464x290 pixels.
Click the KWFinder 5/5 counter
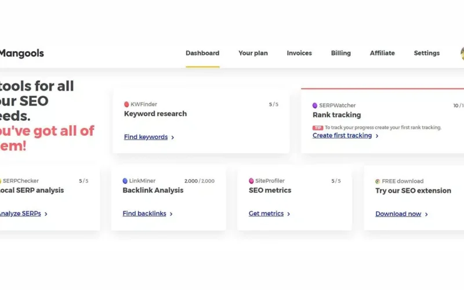273,104
